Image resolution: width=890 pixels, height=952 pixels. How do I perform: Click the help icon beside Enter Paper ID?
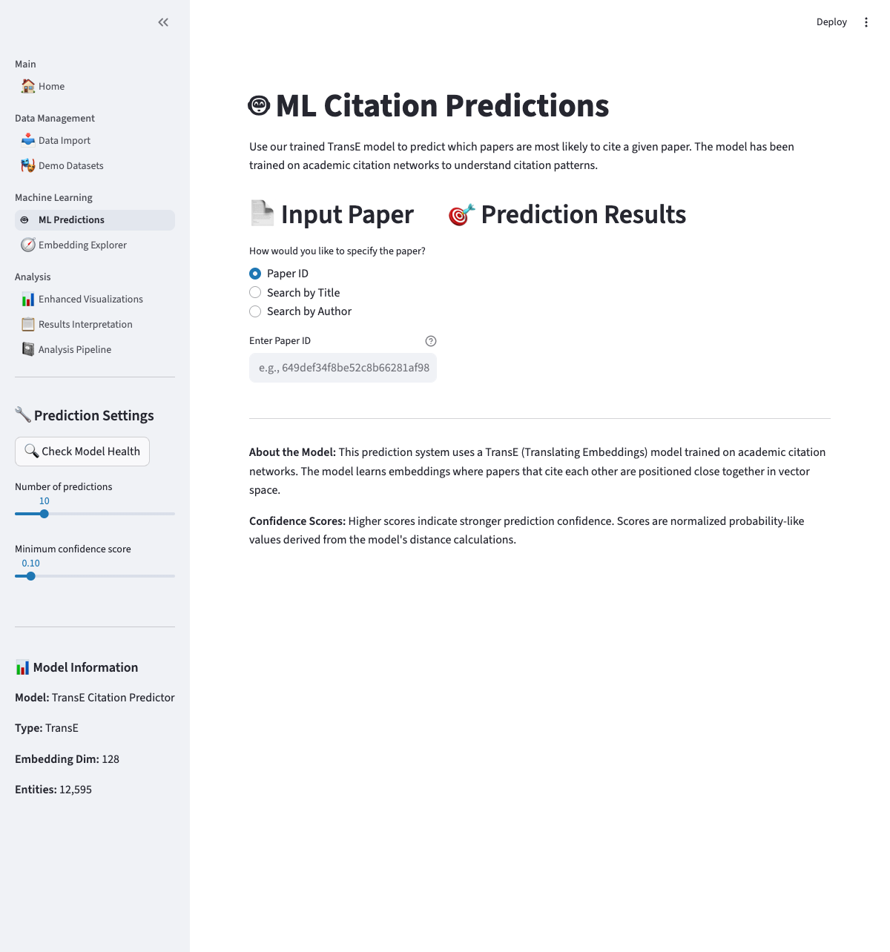click(x=431, y=341)
